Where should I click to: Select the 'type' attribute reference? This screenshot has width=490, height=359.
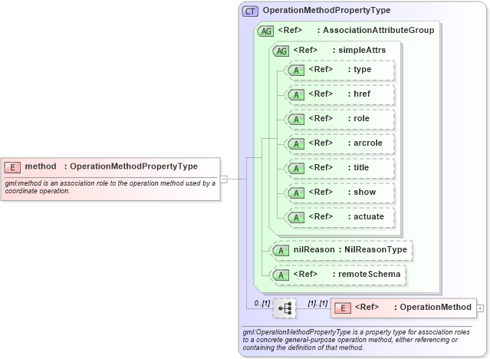tap(363, 70)
